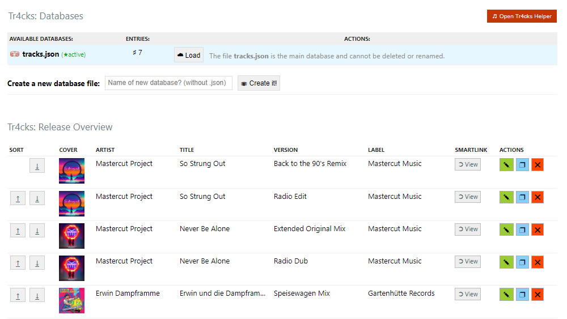Delete the Radio Dub release

pyautogui.click(x=538, y=262)
